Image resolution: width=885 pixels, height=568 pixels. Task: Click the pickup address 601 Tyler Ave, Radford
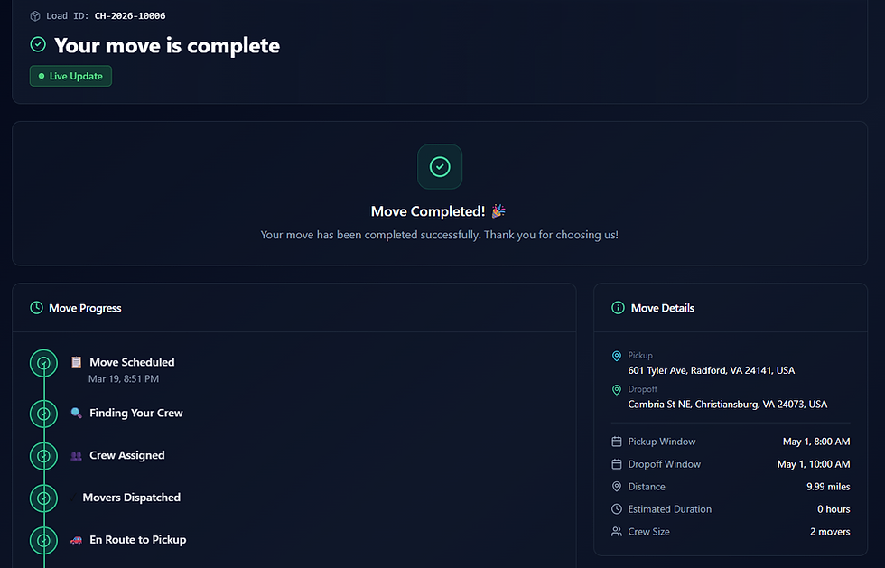point(712,370)
